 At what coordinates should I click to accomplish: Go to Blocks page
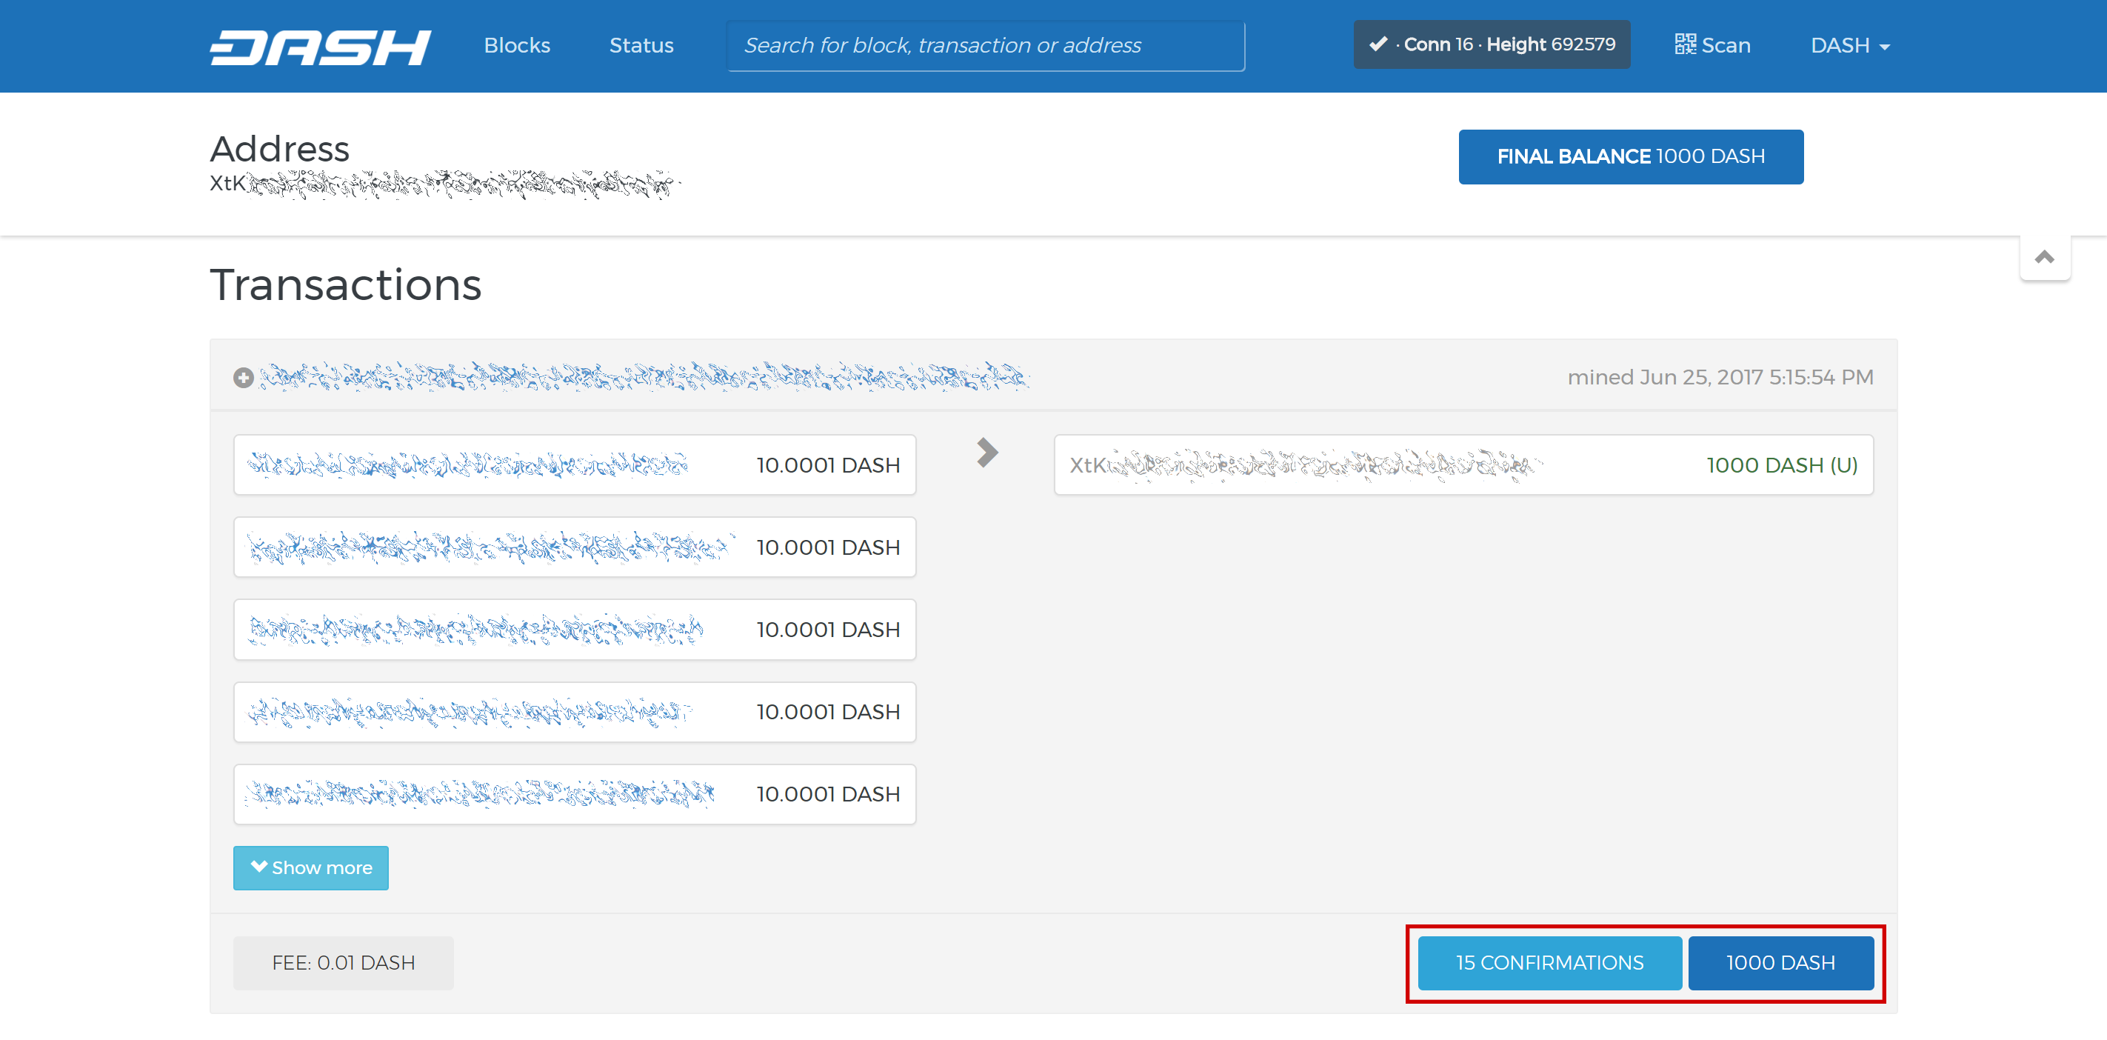click(517, 45)
